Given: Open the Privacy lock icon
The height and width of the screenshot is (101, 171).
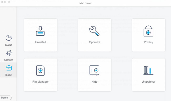Looking at the screenshot, I should [x=148, y=31].
